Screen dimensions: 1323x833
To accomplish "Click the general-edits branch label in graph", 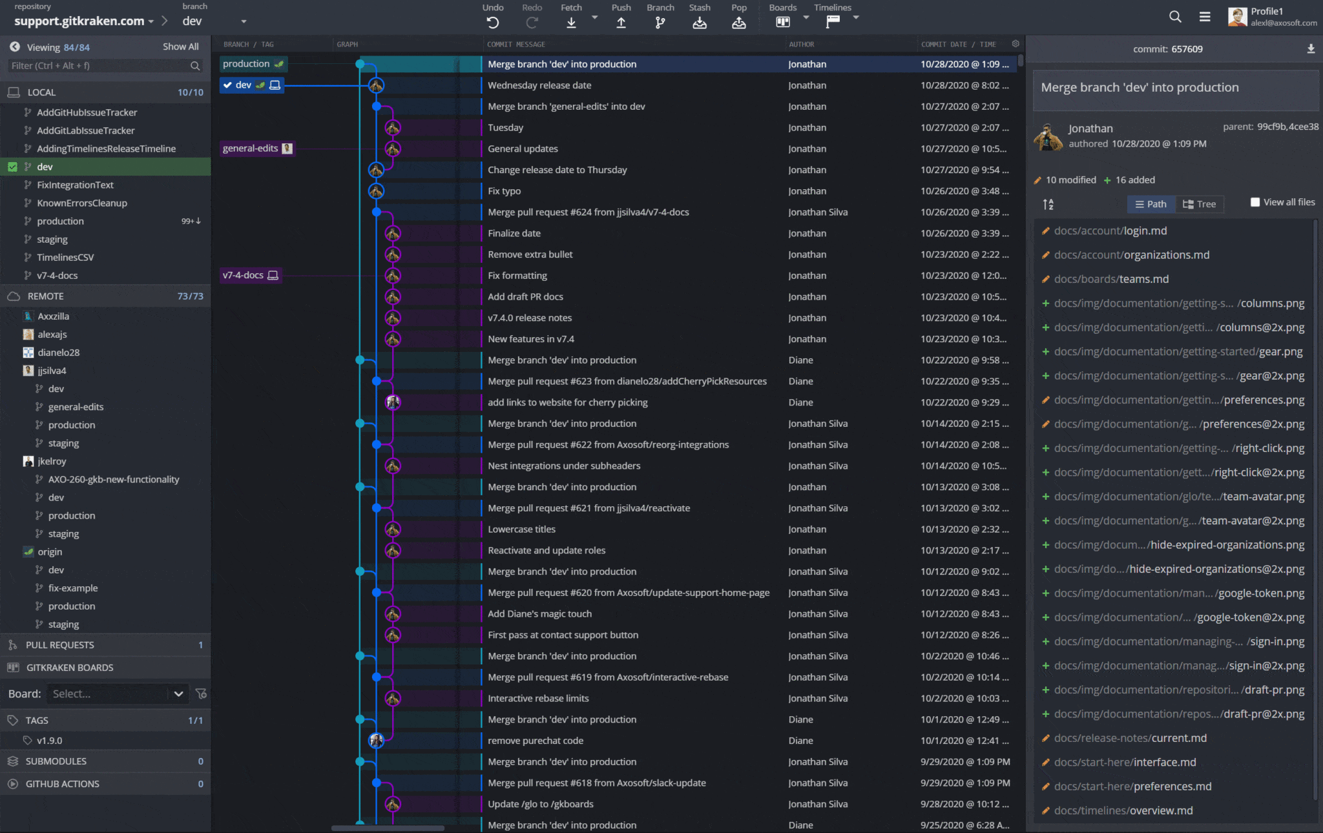I will [257, 149].
